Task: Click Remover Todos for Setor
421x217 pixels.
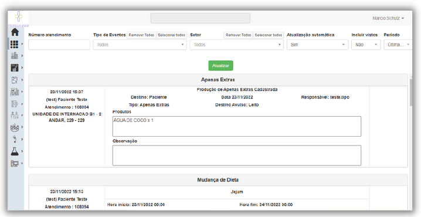Action: 238,35
